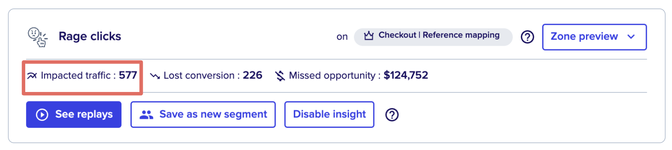Click Missed opportunity amount $124,752

click(406, 75)
